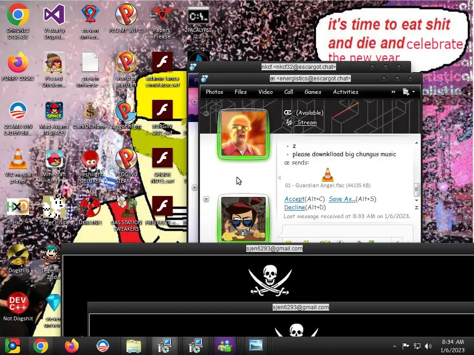The height and width of the screenshot is (355, 474).
Task: Open Firefox from the taskbar
Action: coord(72,346)
